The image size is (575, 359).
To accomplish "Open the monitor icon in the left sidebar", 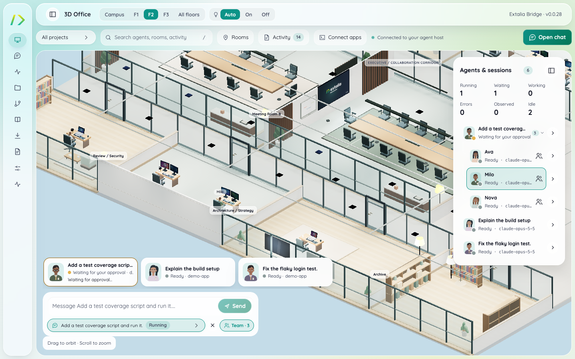I will (x=18, y=40).
